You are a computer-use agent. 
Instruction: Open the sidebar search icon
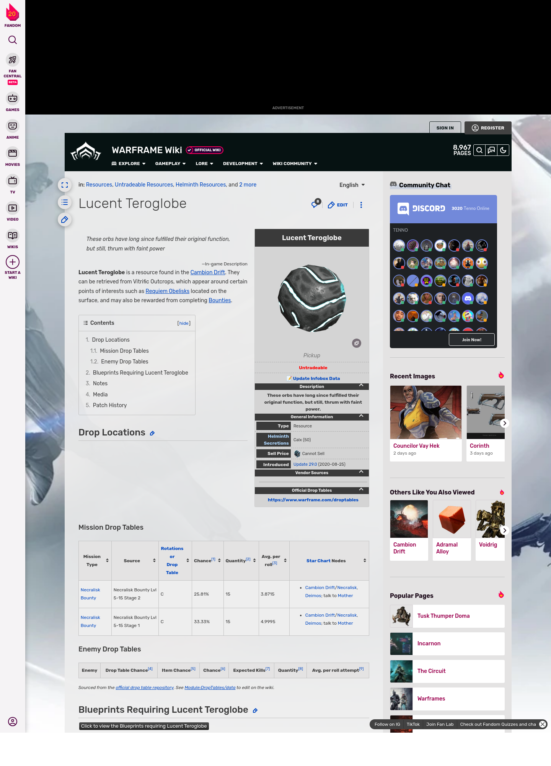13,40
